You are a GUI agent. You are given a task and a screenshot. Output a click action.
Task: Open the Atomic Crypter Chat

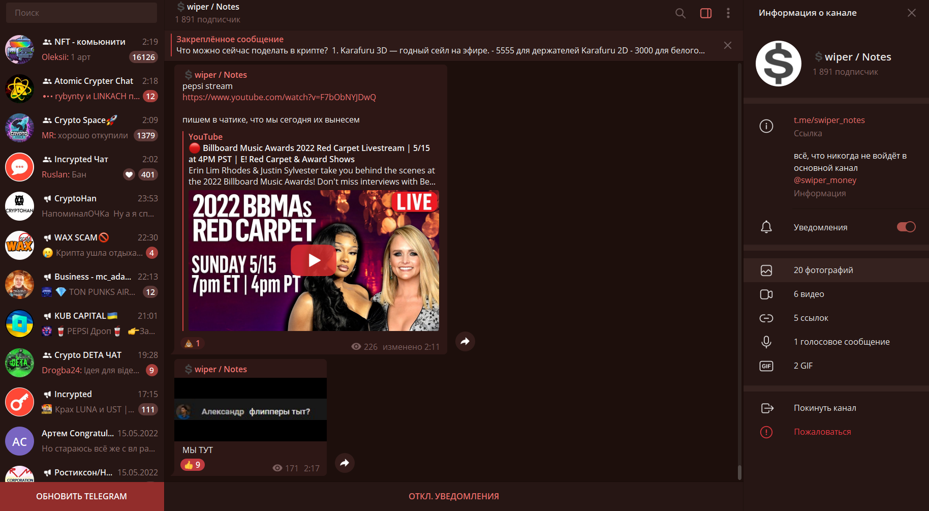[x=82, y=88]
